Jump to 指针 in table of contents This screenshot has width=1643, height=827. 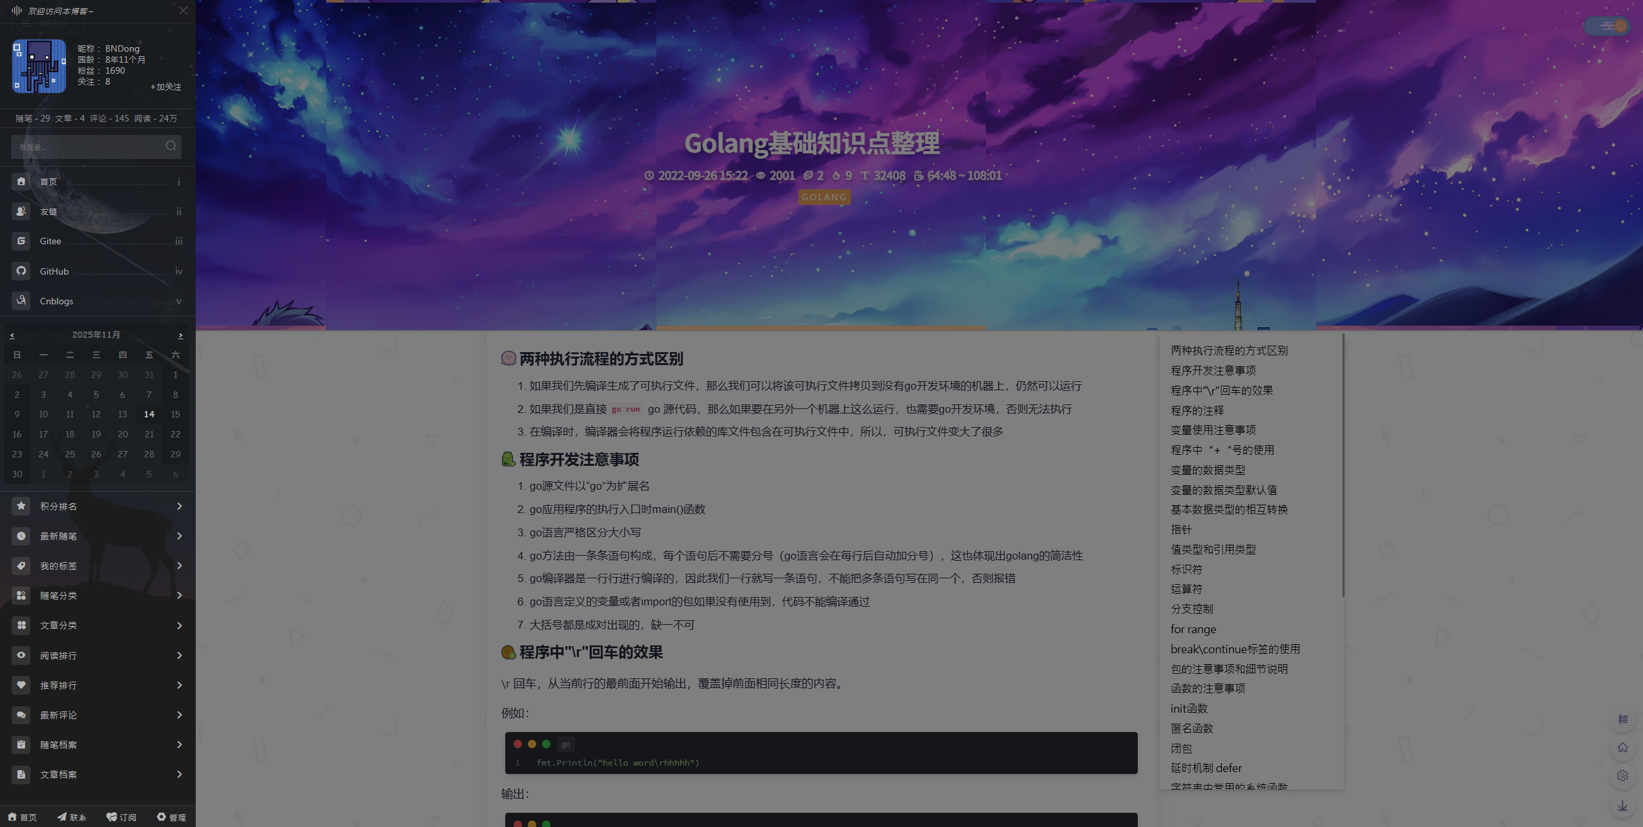1180,529
